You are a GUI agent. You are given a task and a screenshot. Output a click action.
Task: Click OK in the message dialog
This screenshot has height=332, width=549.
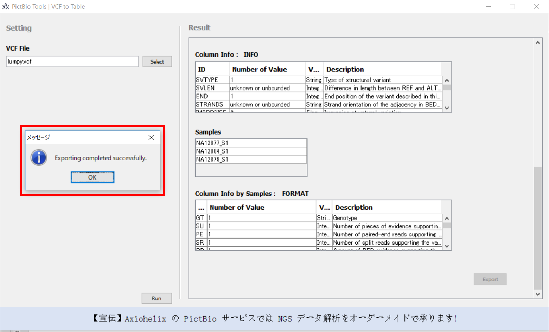click(x=92, y=177)
